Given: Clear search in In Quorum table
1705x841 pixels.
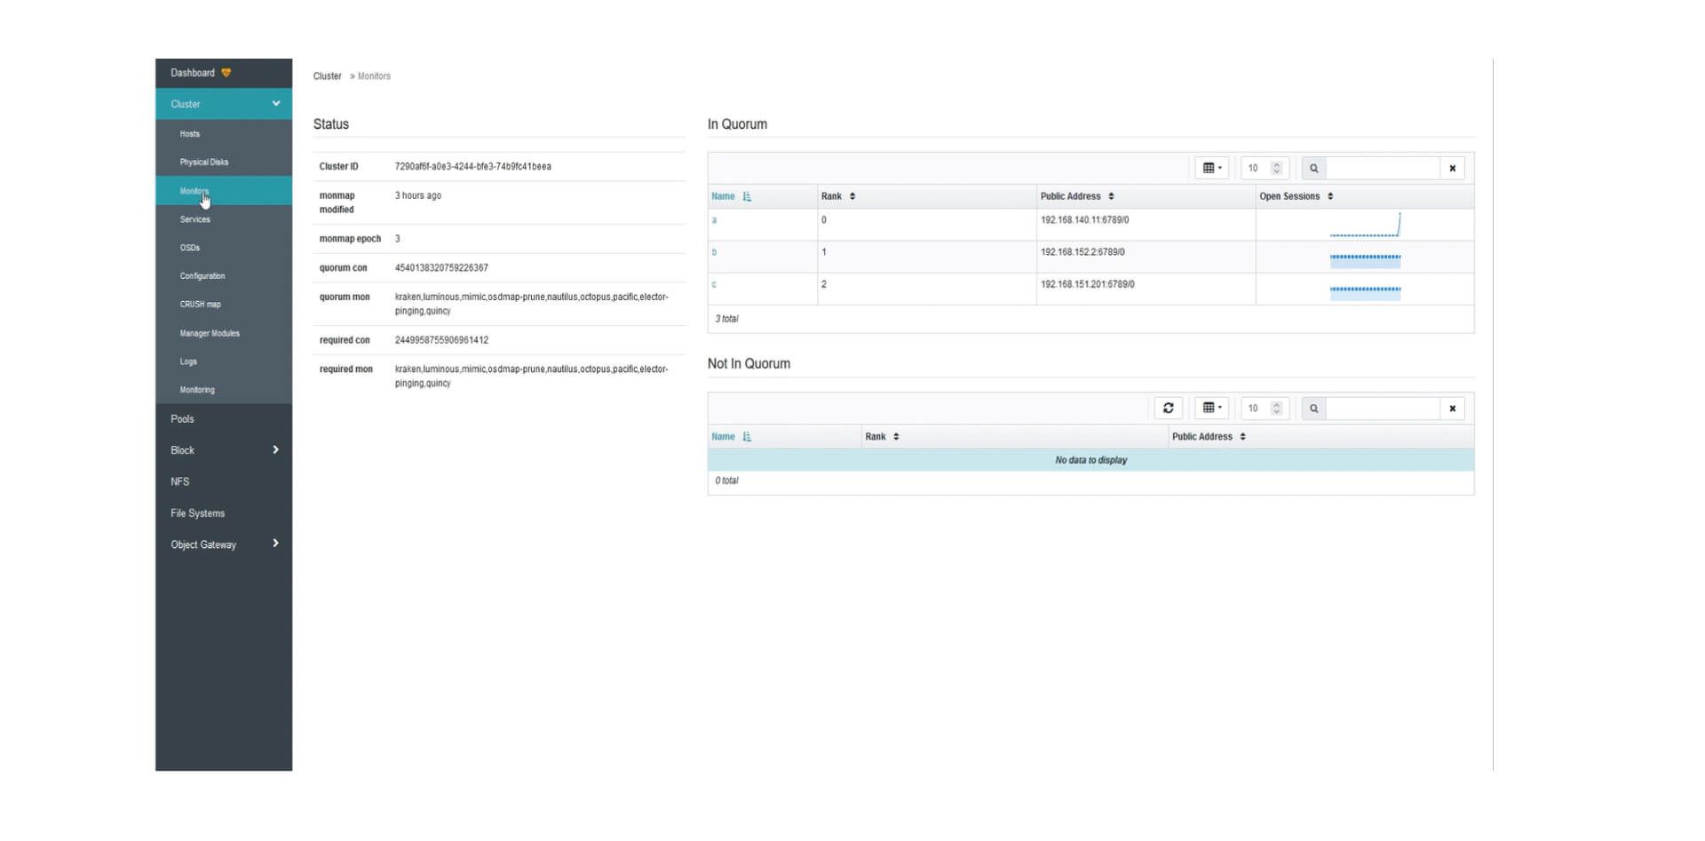Looking at the screenshot, I should click(1453, 168).
